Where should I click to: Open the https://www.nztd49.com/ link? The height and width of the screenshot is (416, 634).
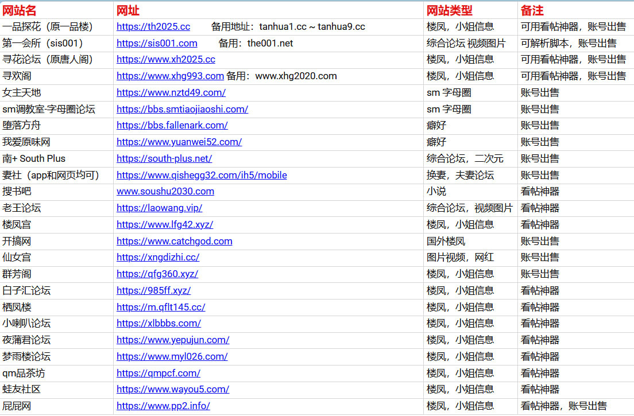[171, 92]
